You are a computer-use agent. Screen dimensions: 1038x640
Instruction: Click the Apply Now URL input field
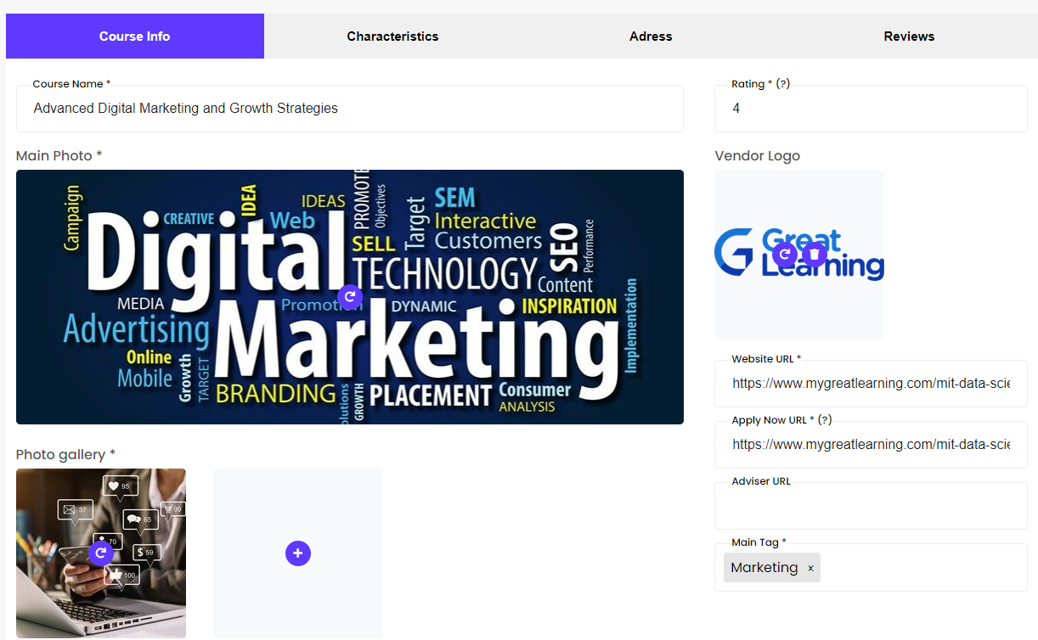[871, 445]
